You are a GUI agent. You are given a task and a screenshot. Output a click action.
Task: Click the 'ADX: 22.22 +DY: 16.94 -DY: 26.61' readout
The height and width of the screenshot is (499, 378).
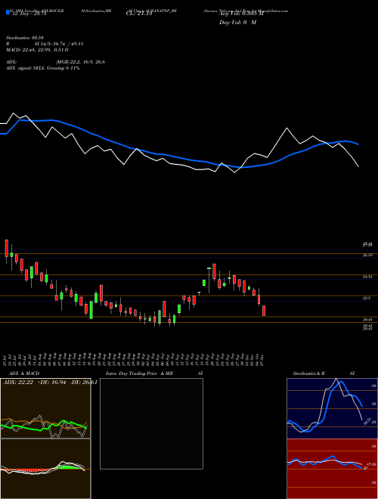(50, 383)
